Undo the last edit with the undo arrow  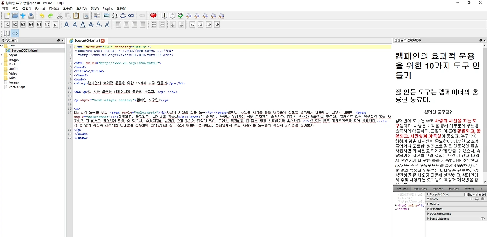coord(42,16)
